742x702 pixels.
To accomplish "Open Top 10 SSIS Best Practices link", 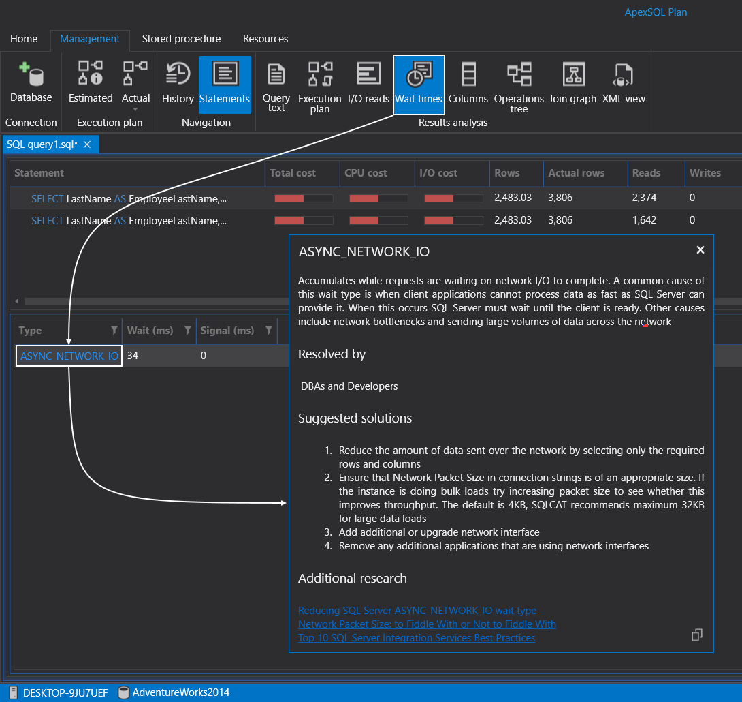I will coord(417,637).
